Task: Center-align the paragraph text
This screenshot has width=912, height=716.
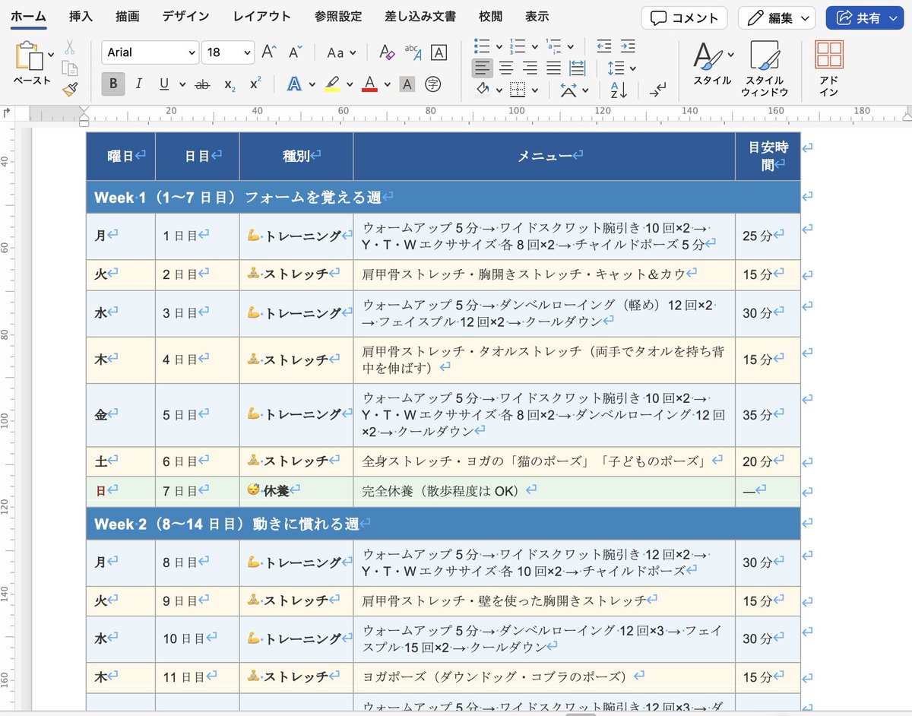Action: click(506, 68)
